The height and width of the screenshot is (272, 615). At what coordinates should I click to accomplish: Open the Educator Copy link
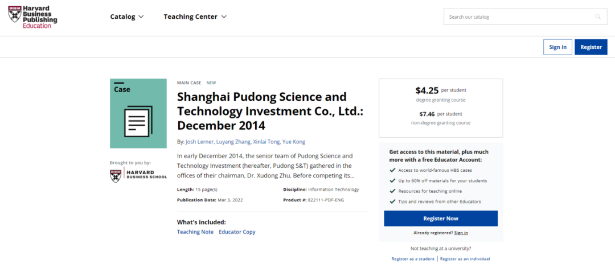pyautogui.click(x=237, y=232)
